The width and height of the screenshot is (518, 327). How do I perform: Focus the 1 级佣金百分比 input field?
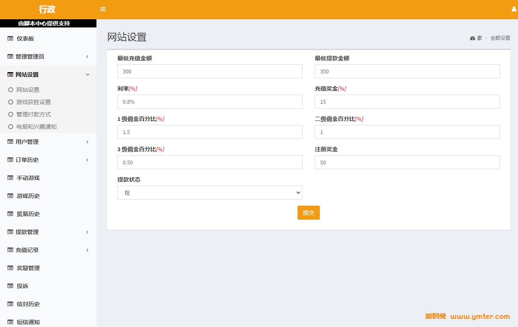[x=210, y=132]
